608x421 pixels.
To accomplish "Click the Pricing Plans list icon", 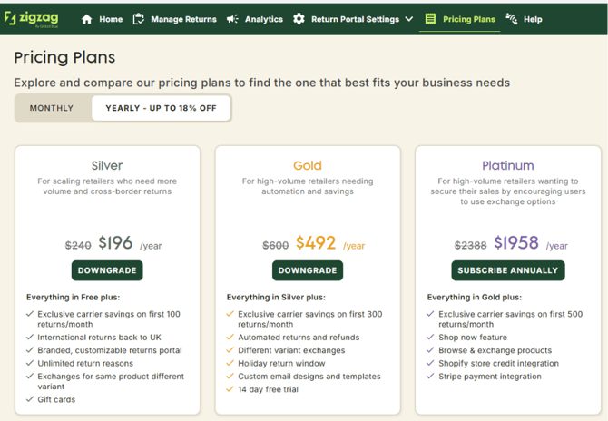I will click(x=430, y=19).
